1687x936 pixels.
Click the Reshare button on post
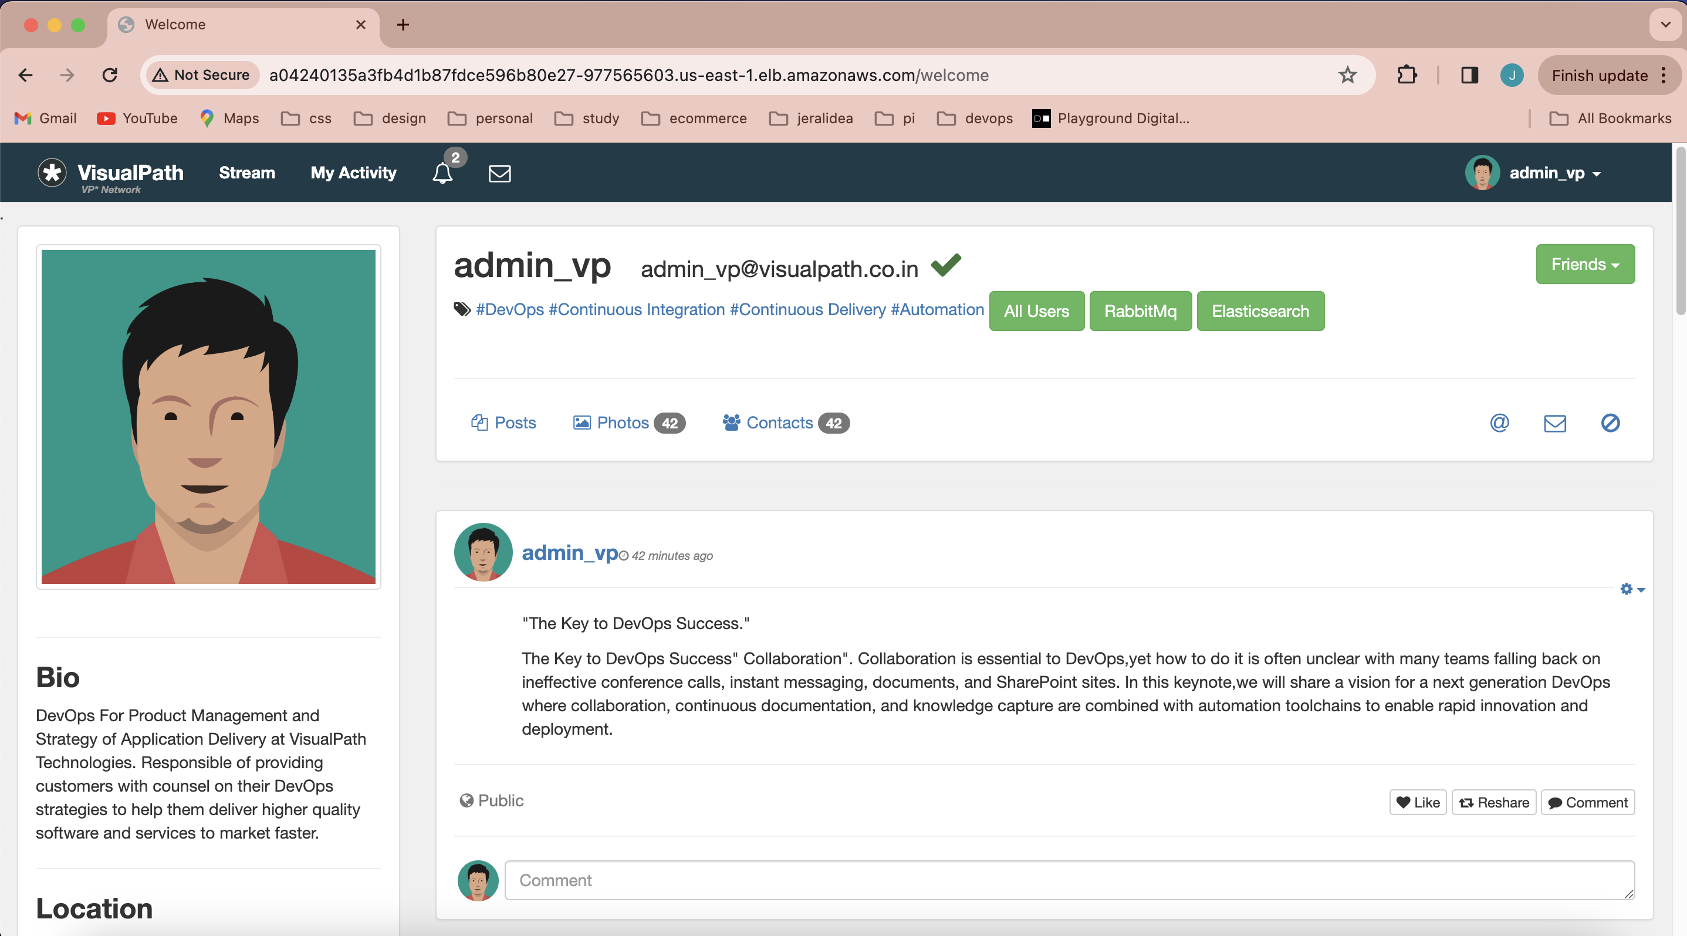1493,802
